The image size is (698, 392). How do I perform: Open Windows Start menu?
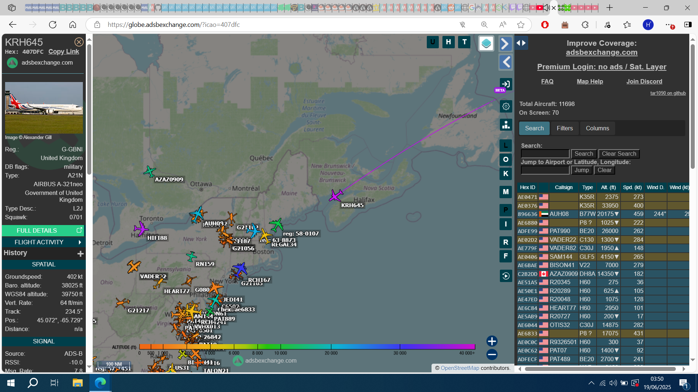point(11,383)
